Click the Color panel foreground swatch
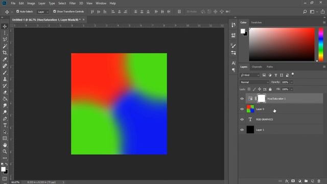 243,31
